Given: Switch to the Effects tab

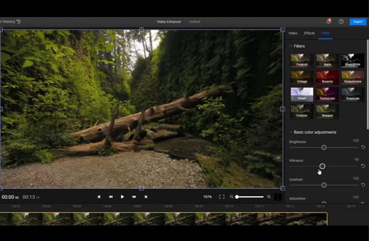Looking at the screenshot, I should (x=309, y=33).
